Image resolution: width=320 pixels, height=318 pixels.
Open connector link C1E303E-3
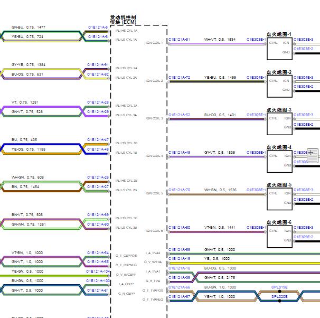[x=303, y=40]
